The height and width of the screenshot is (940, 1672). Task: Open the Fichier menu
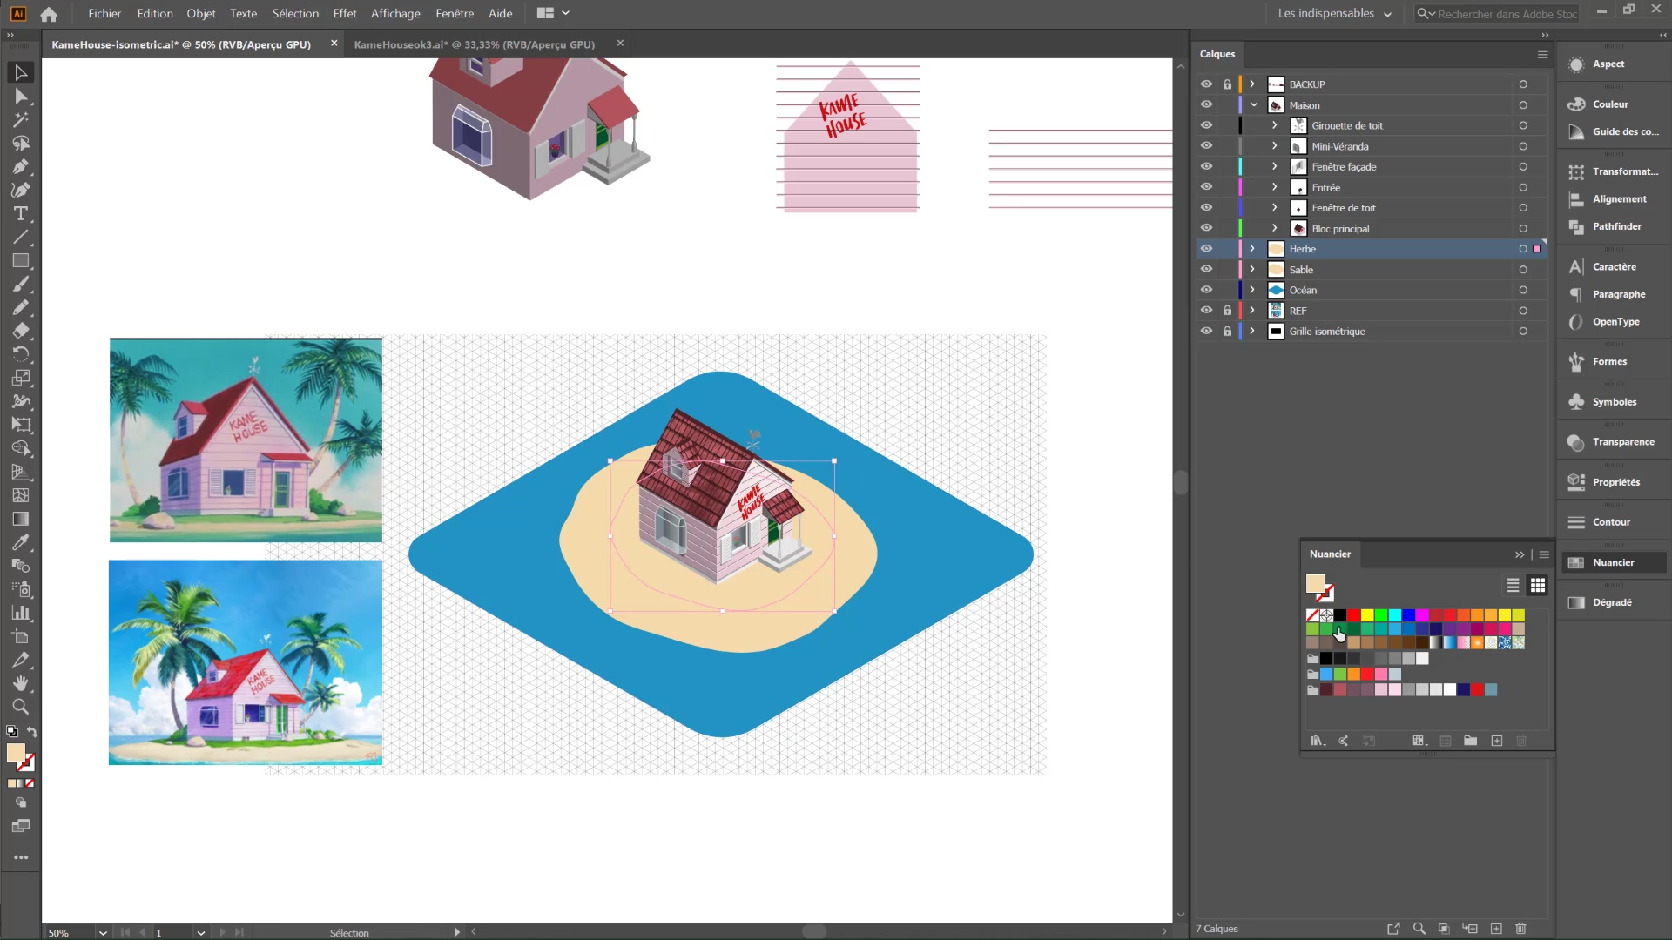click(104, 14)
